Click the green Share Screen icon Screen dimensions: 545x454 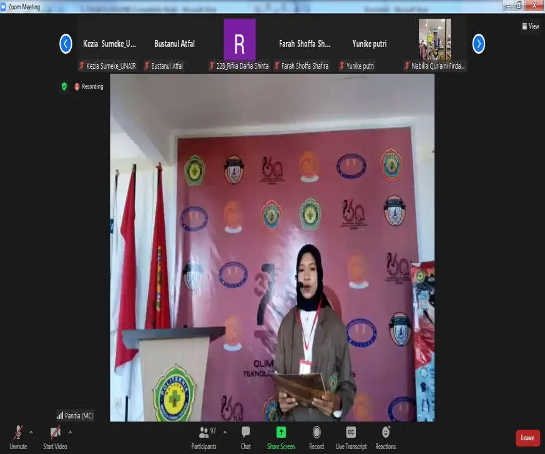coord(280,432)
